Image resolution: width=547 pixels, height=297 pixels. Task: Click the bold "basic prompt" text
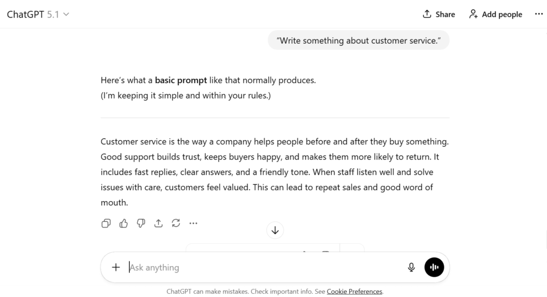[x=181, y=81]
